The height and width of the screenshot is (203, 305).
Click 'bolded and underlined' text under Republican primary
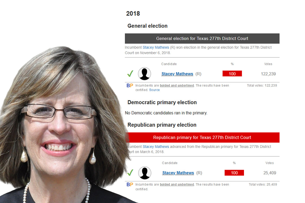coord(177,185)
